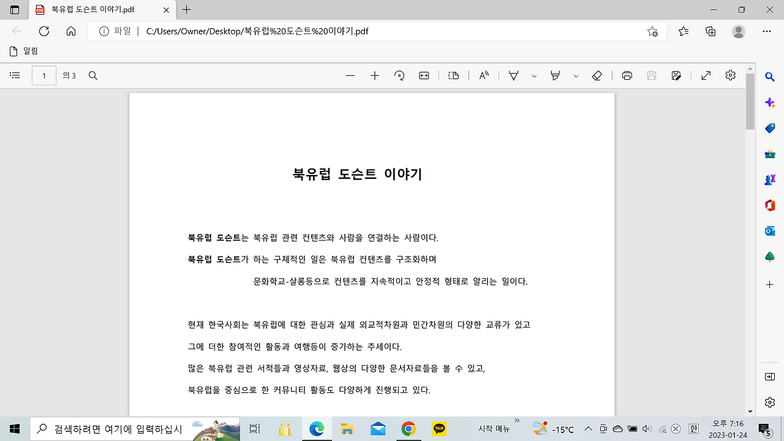Save a copy of the PDF
Image resolution: width=784 pixels, height=441 pixels.
[x=676, y=75]
